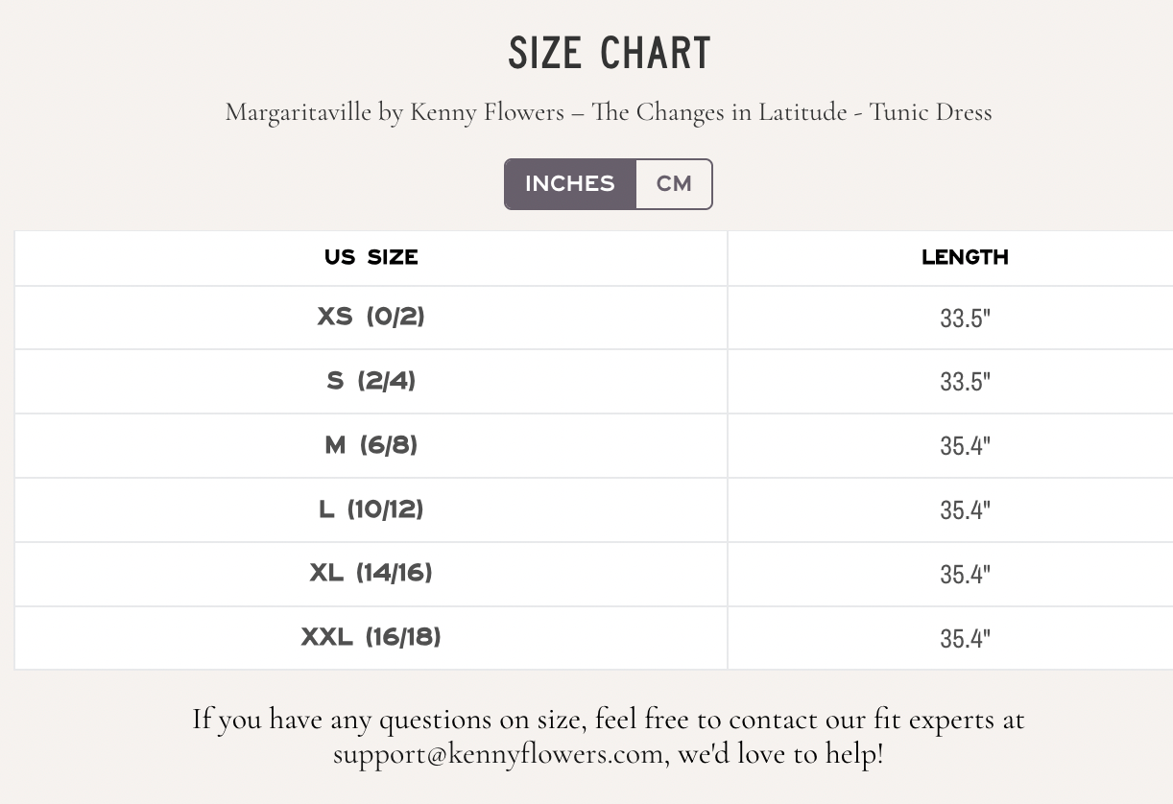Screen dimensions: 1173x804
Task: Click the LENGTH column header
Action: tap(965, 257)
